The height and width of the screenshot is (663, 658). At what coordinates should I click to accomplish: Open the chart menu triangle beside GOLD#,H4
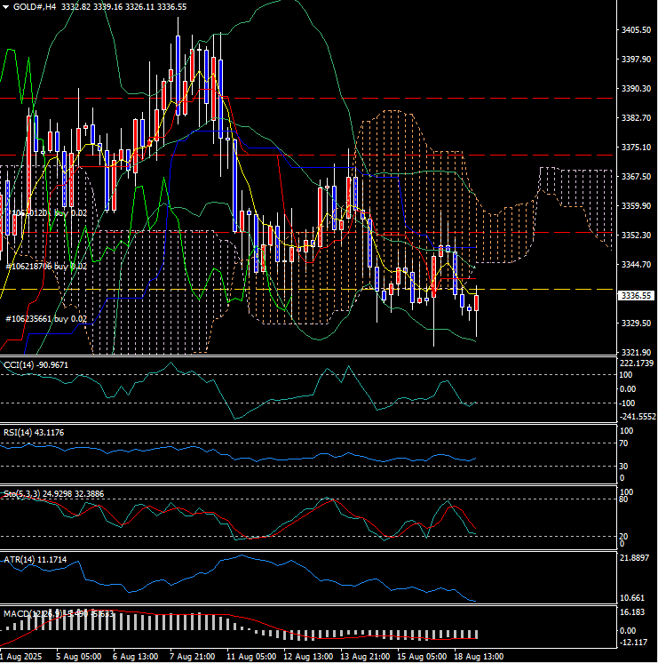tap(5, 7)
